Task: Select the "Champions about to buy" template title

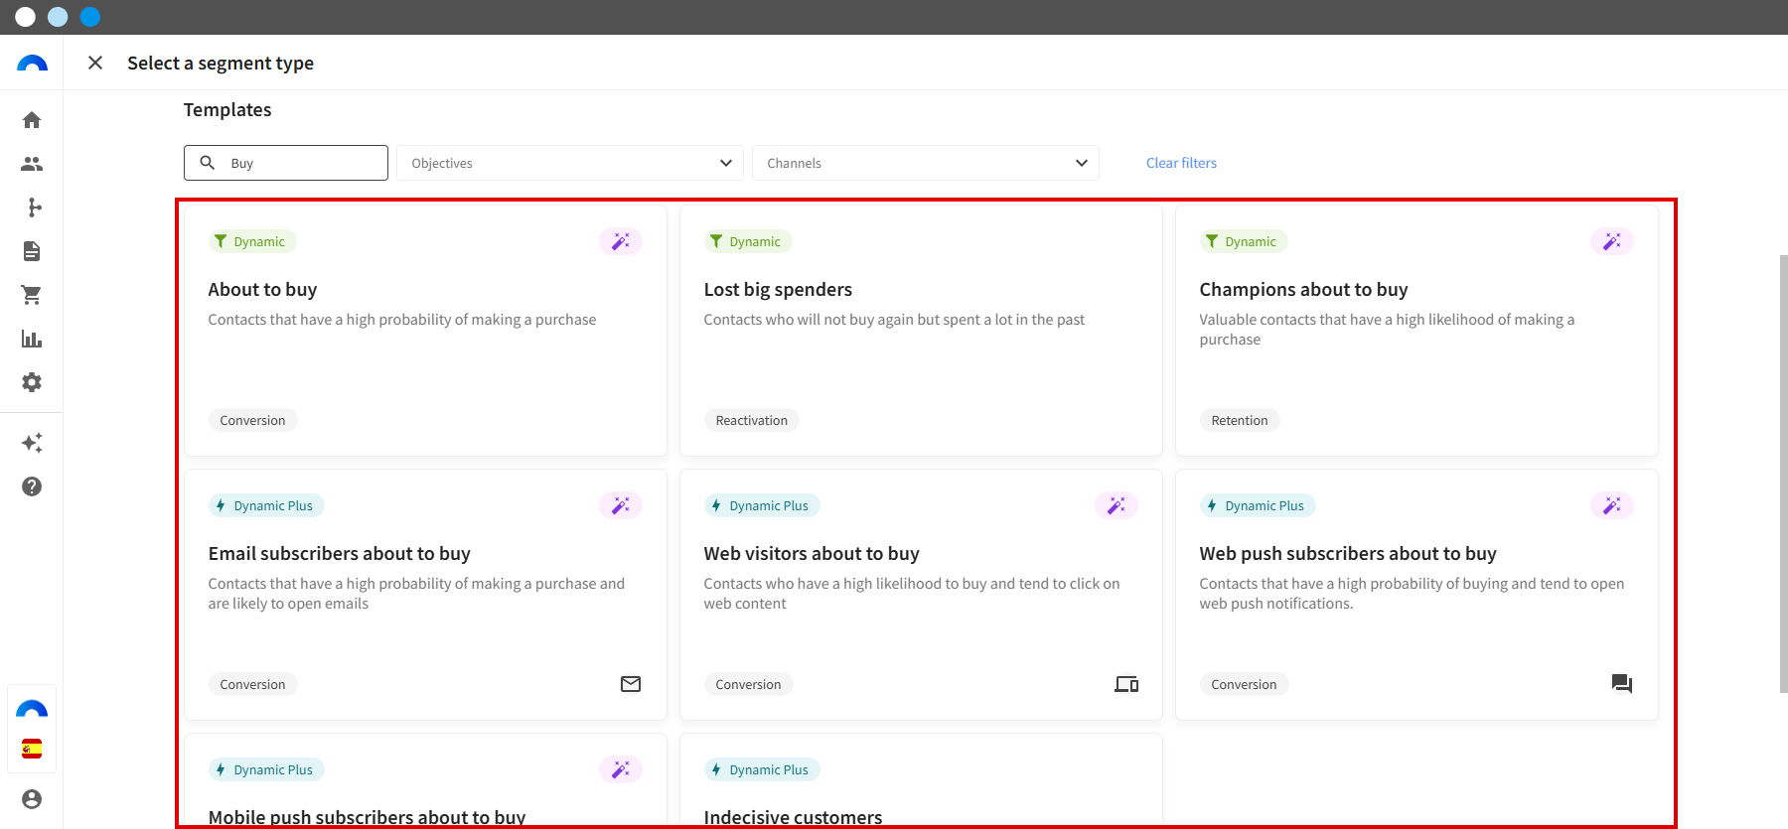Action: click(1303, 290)
